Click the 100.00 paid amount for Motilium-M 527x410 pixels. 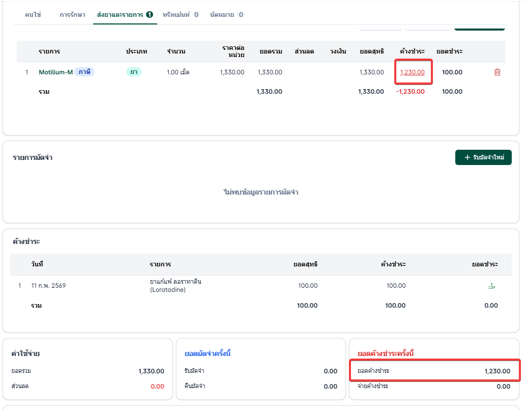point(452,72)
